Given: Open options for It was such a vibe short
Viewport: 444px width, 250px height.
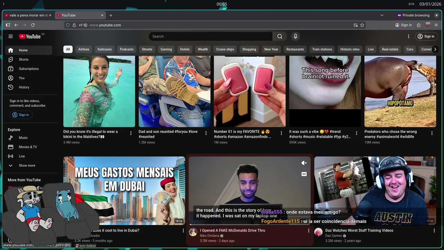Looking at the screenshot, I should pyautogui.click(x=357, y=133).
